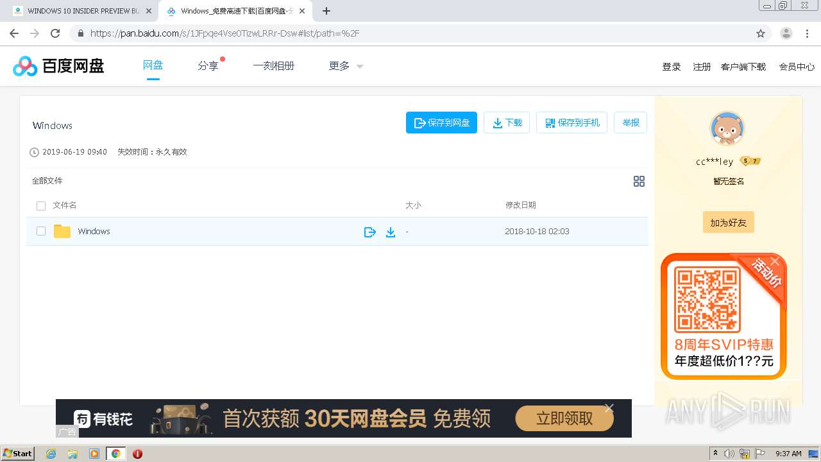
Task: Open the 一刻相册 tab
Action: [274, 65]
